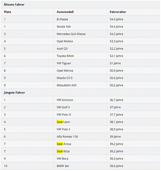Click the highlighted Seat Arosa entry

point(64,144)
